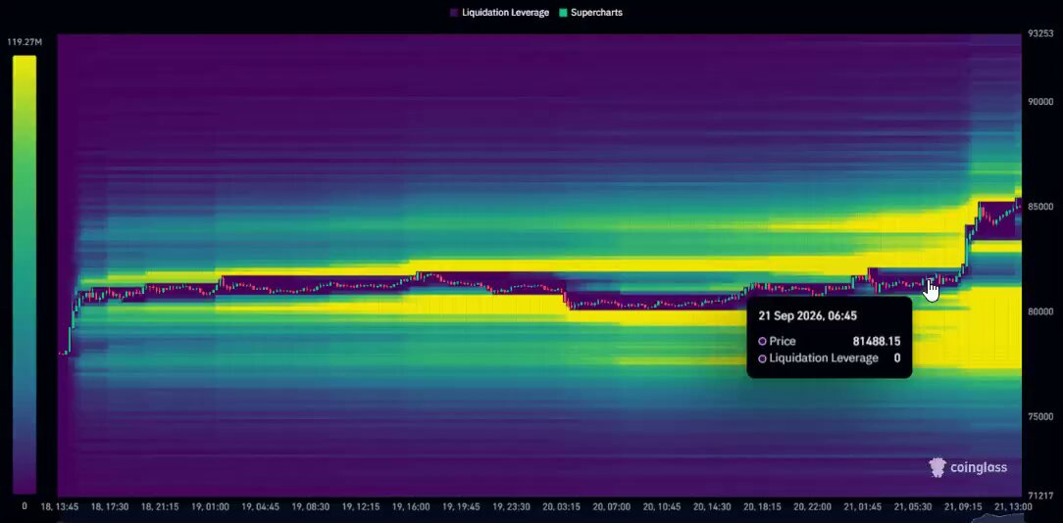The image size is (1063, 523).
Task: Click the 20, 18:15 time label
Action: point(762,506)
